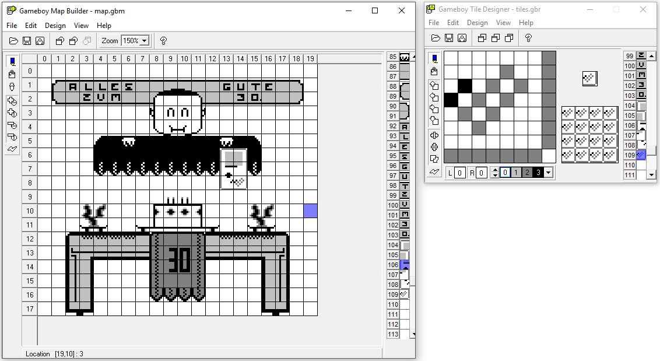
Task: Click Flip vertical icon in Tile Designer
Action: pyautogui.click(x=434, y=147)
